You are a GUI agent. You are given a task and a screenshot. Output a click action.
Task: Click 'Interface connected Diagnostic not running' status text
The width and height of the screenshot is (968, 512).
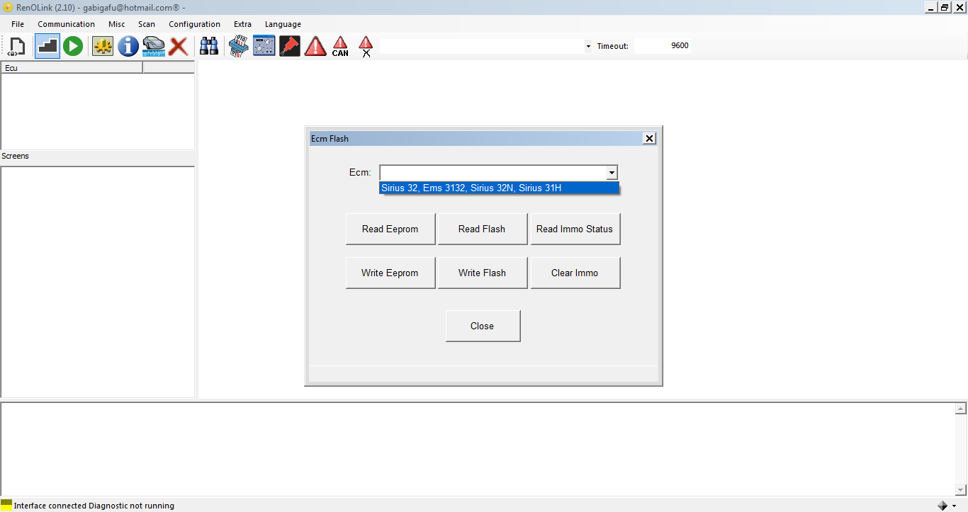94,506
